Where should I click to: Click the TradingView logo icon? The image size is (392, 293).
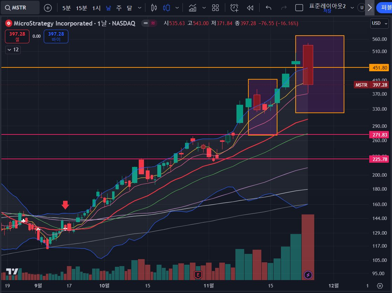coord(12,272)
